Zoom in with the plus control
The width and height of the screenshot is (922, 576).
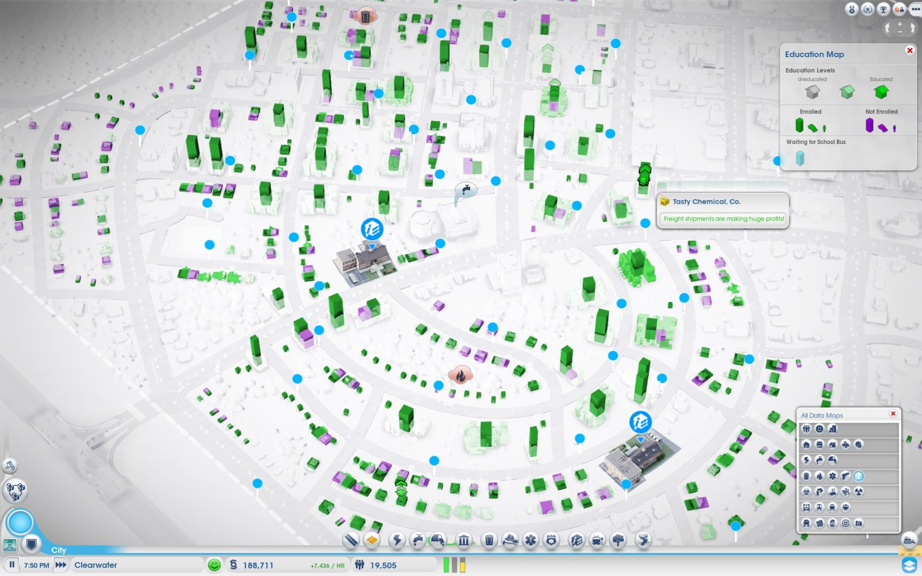click(900, 25)
